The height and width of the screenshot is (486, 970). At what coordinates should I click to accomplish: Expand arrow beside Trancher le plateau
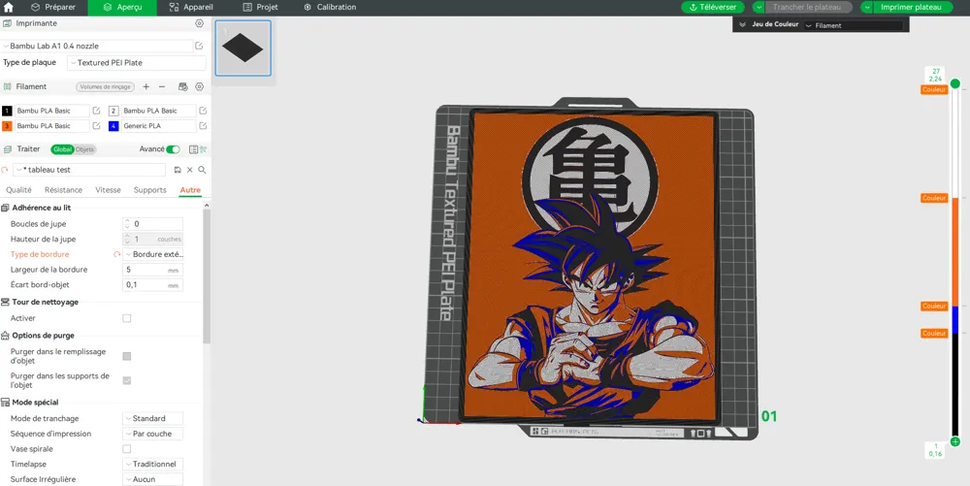pyautogui.click(x=759, y=8)
